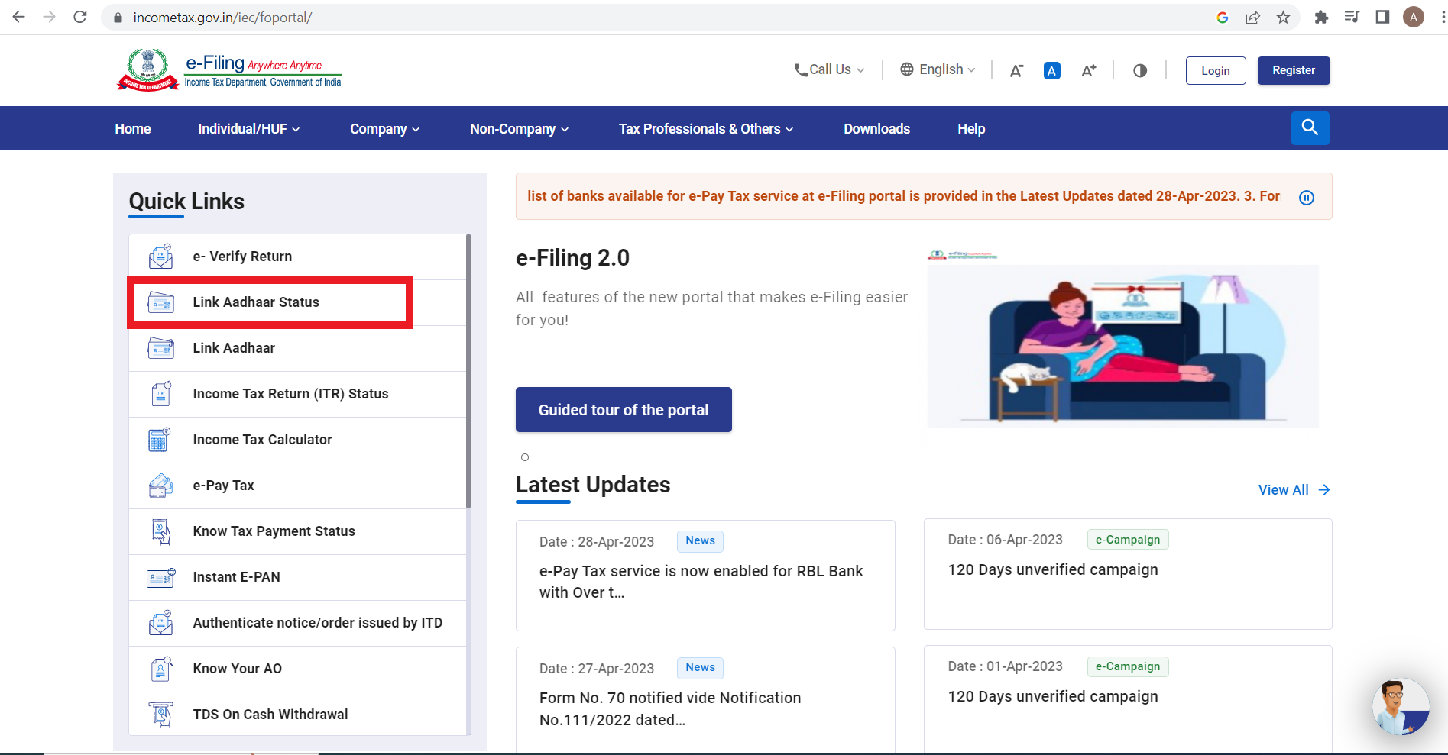Click View All latest updates link
This screenshot has width=1448, height=755.
point(1294,490)
